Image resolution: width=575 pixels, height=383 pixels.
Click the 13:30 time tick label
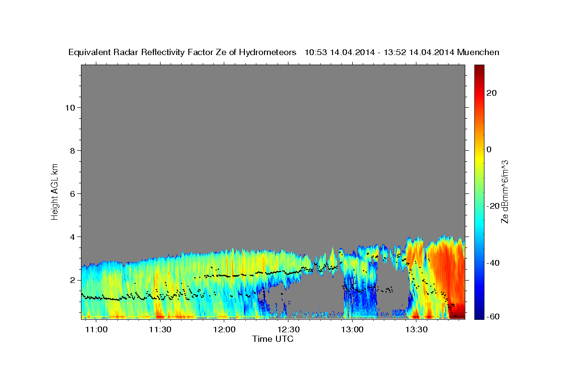coord(416,330)
